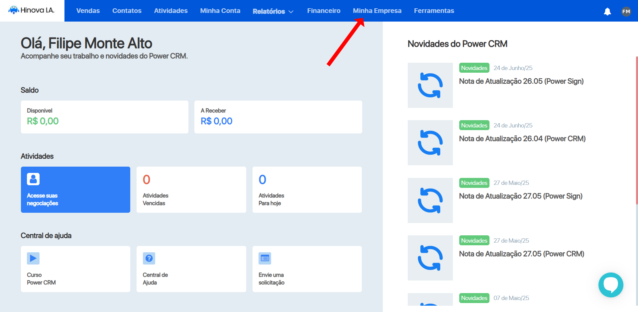Click the Novidades do Power CRM heading
638x312 pixels.
pos(457,44)
